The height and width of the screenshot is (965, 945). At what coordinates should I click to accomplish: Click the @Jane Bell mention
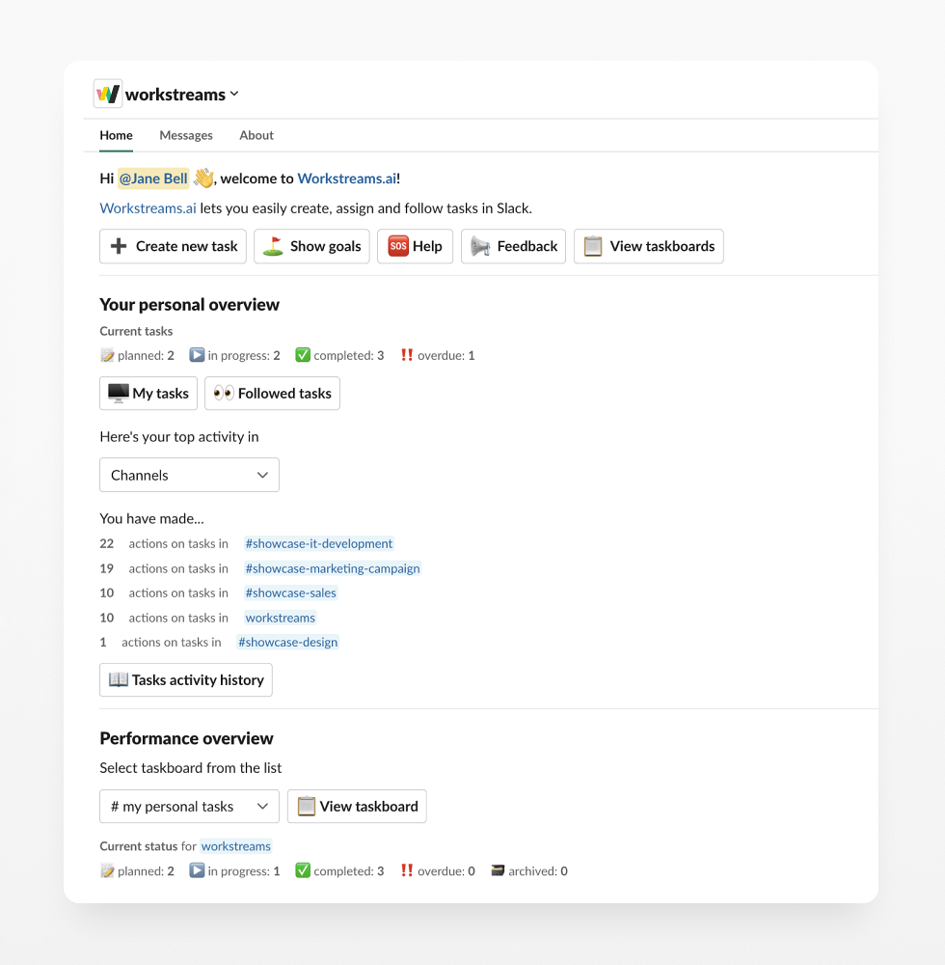click(153, 179)
